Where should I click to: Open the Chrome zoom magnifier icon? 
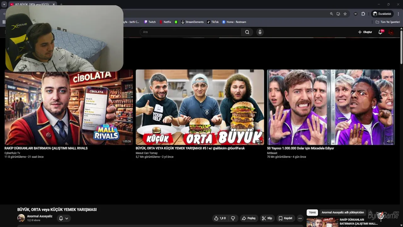coord(331,14)
